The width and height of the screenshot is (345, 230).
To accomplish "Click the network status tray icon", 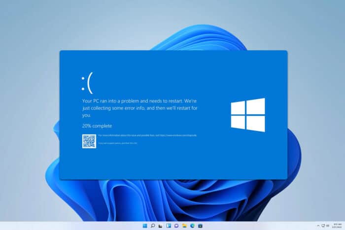I will [323, 226].
